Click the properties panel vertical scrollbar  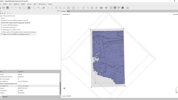coord(60,88)
